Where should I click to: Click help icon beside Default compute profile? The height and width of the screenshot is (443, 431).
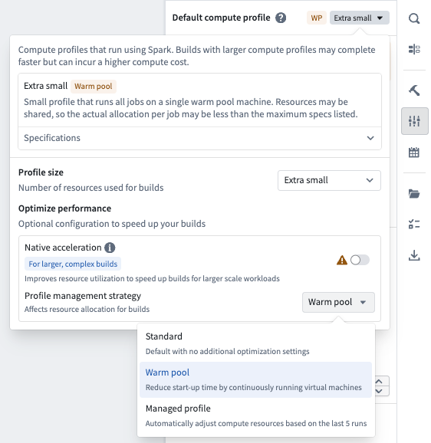point(281,18)
